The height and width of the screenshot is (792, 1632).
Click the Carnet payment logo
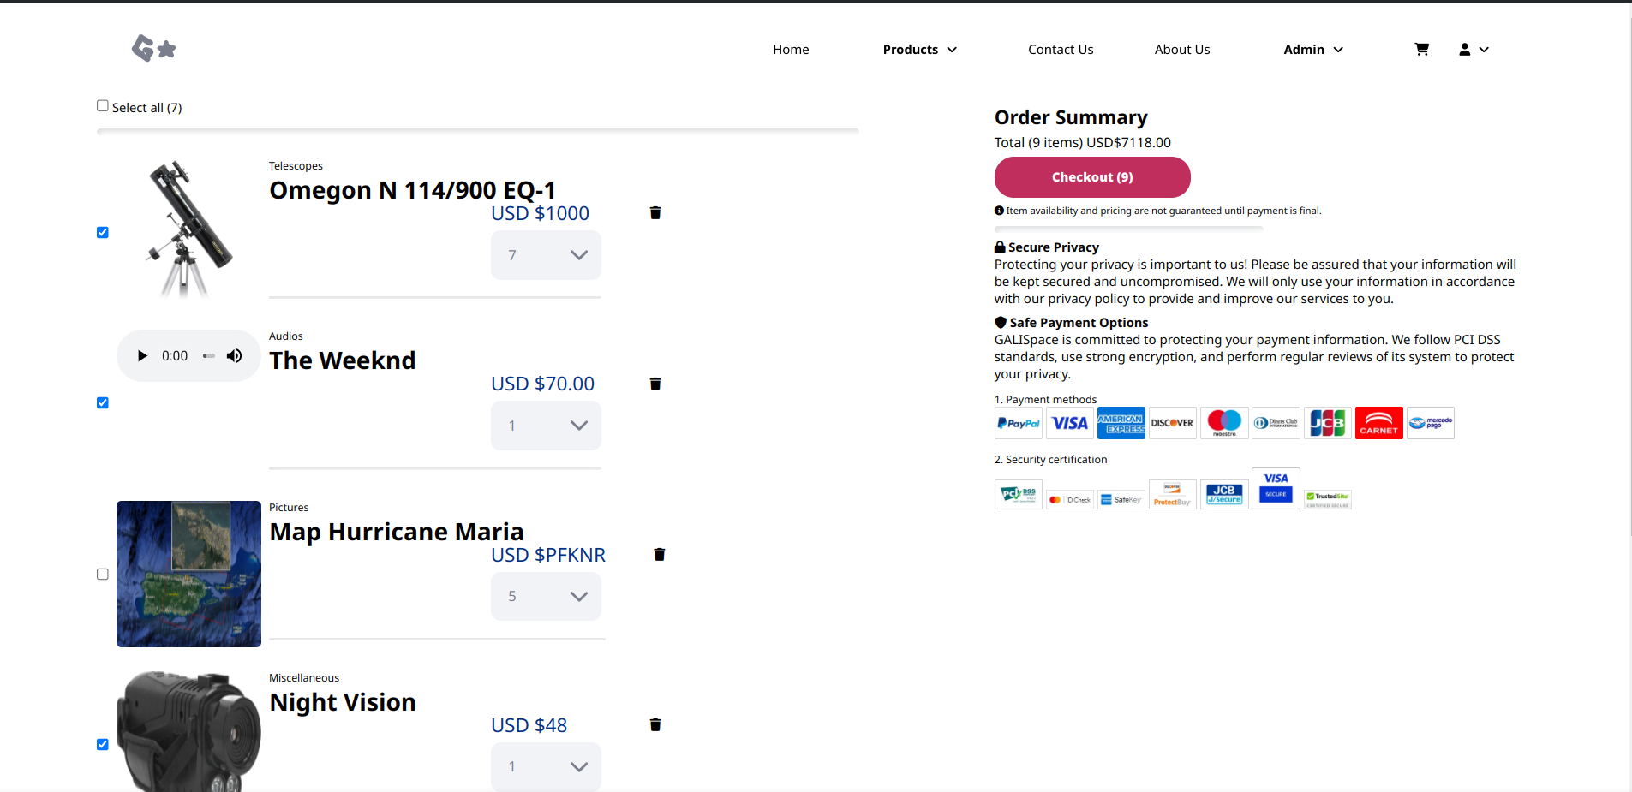1379,423
